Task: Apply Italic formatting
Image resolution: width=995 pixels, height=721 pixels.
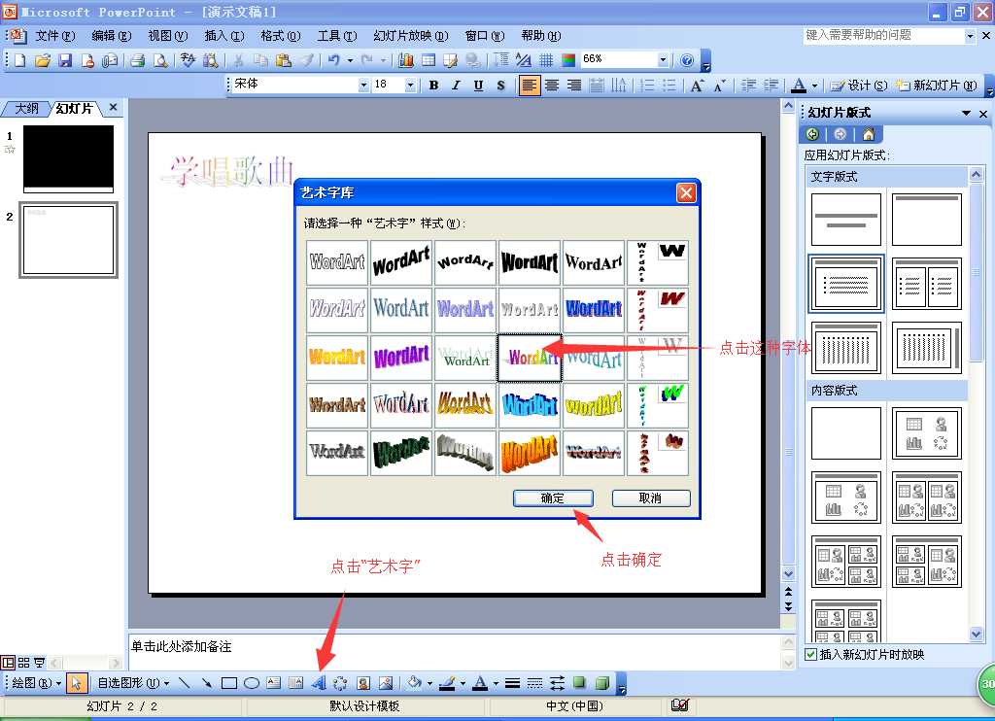Action: [x=456, y=86]
